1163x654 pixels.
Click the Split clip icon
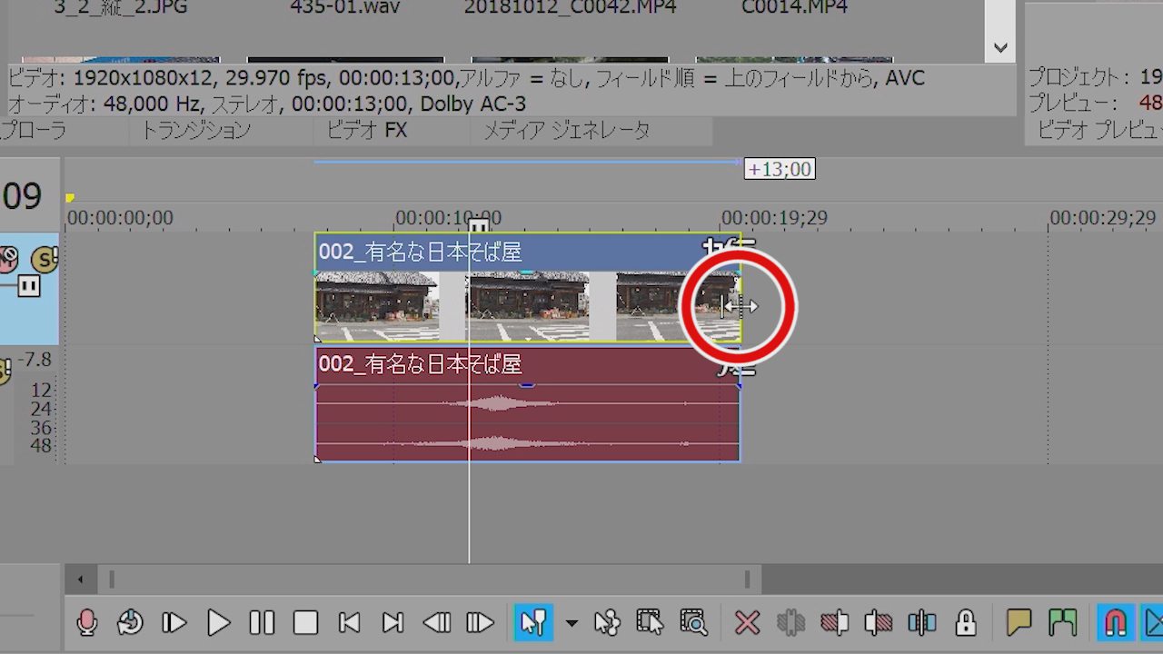921,622
